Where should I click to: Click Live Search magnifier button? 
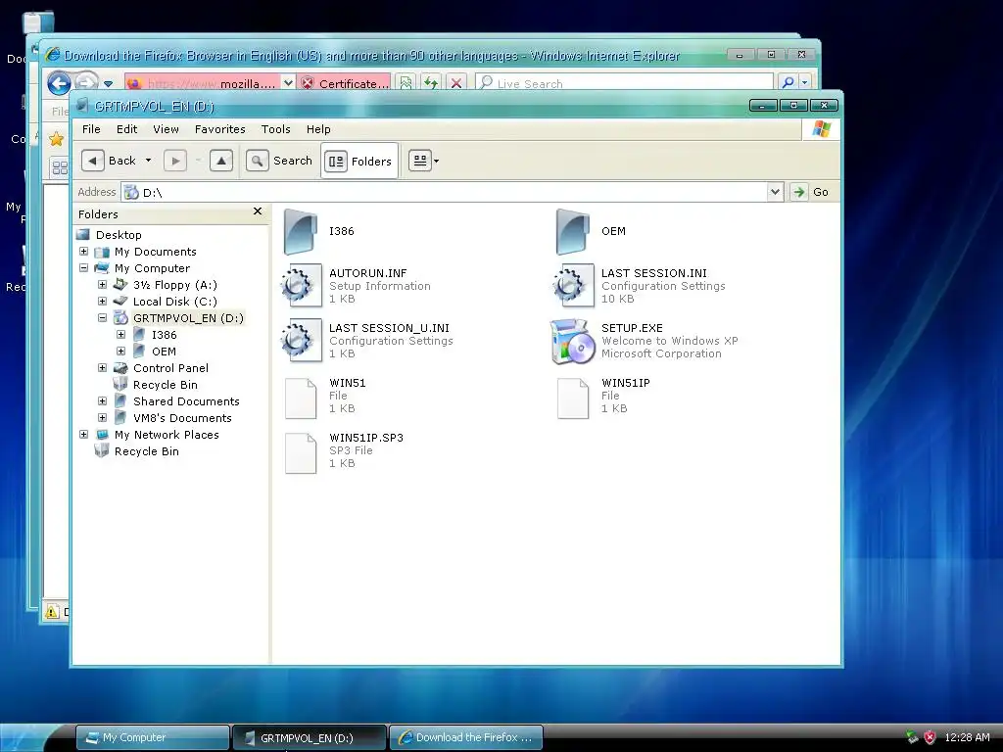click(x=788, y=83)
